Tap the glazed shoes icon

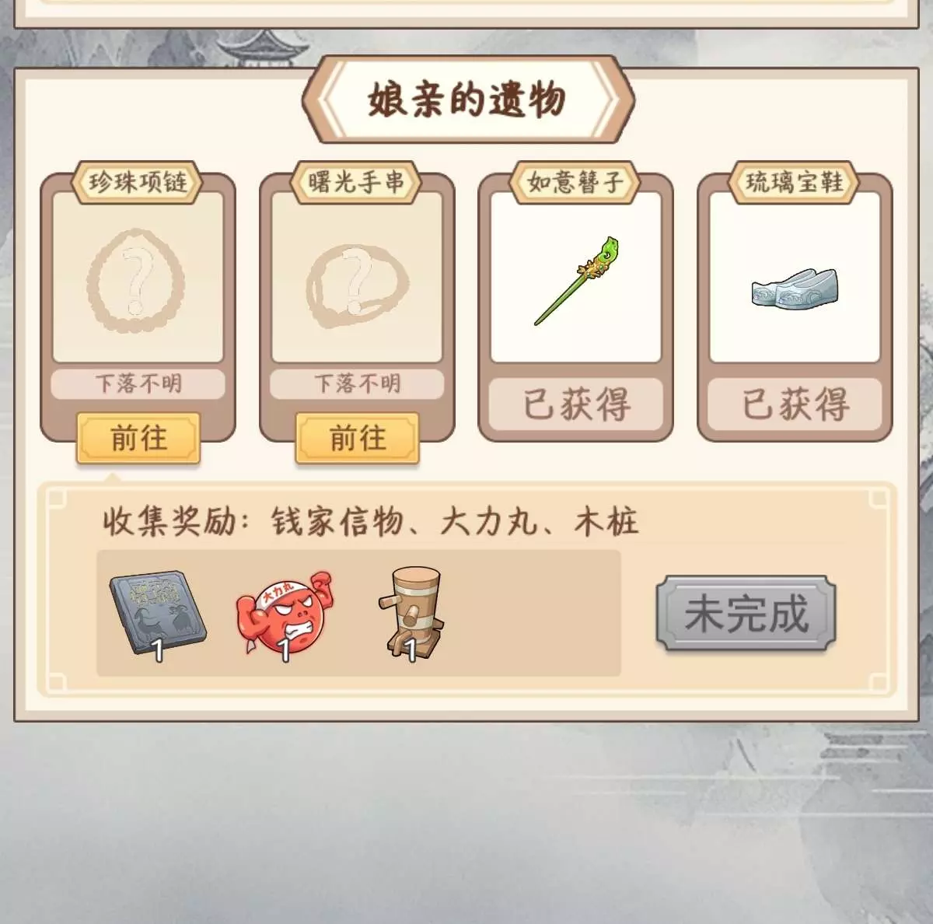coord(795,286)
